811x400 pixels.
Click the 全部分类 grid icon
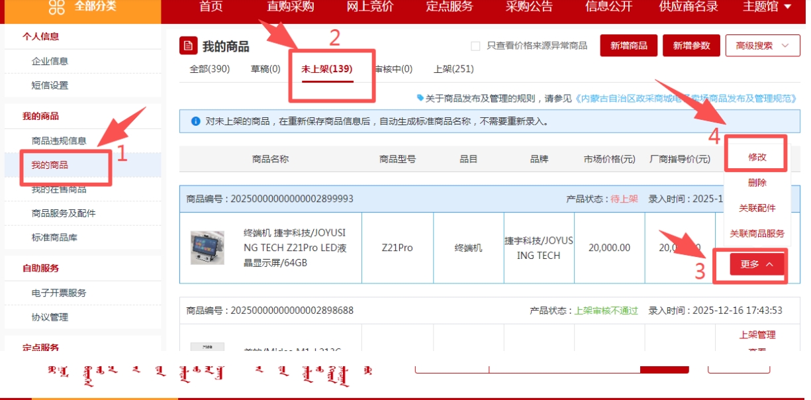[x=57, y=7]
